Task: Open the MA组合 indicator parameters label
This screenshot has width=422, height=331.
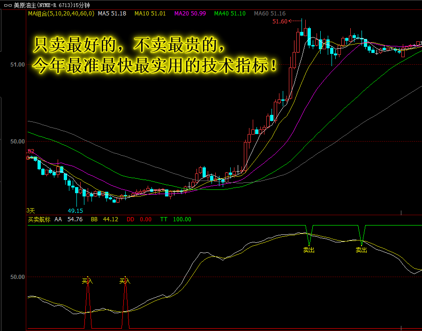Action: tap(60, 14)
